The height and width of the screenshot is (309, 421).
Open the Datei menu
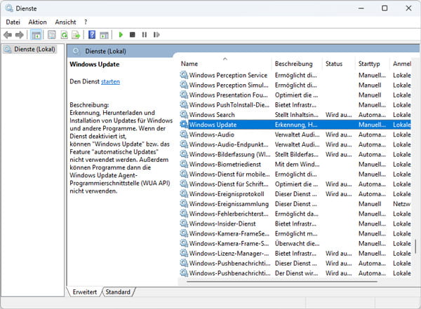coord(13,22)
